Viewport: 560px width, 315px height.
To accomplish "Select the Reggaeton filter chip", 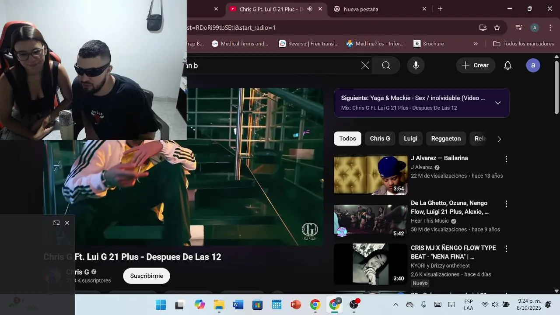I will [446, 139].
